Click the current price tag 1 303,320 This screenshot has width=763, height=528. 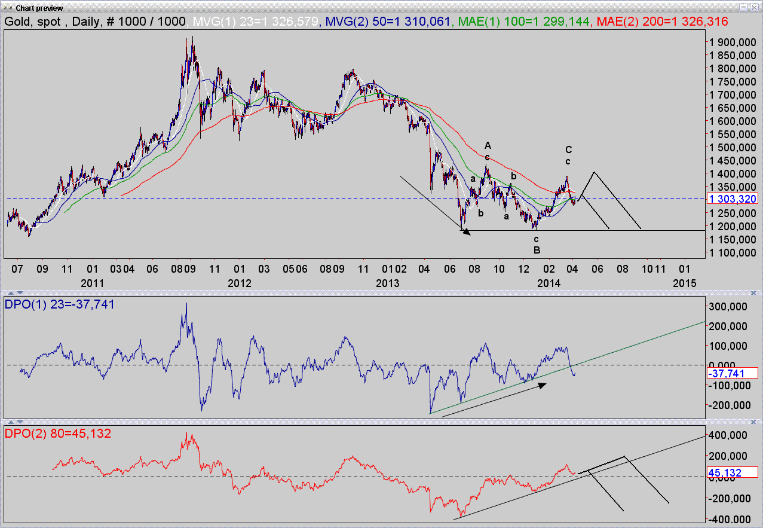[732, 199]
